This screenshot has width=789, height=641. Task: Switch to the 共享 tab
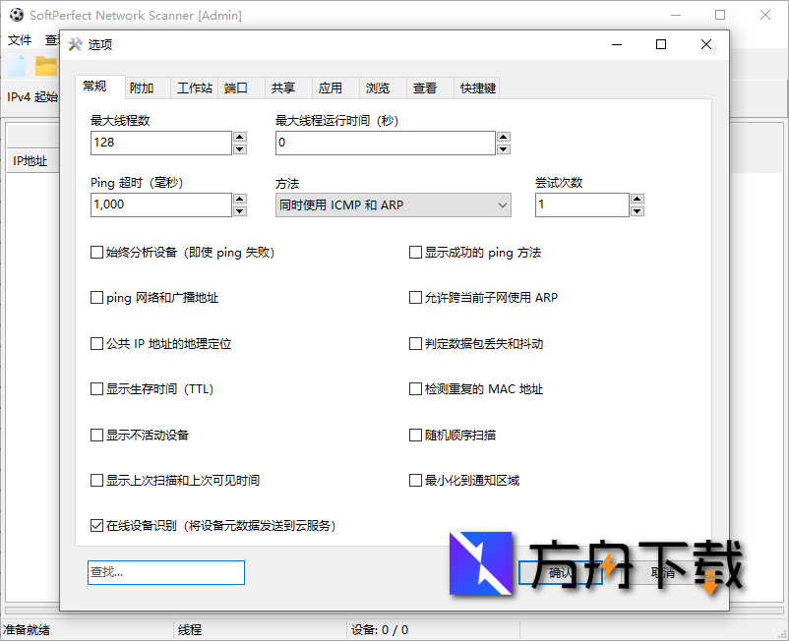tap(284, 87)
